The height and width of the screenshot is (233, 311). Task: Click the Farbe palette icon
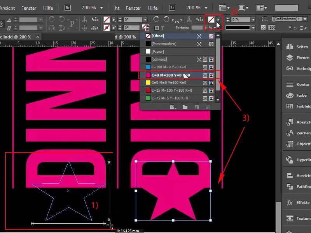pos(290,95)
